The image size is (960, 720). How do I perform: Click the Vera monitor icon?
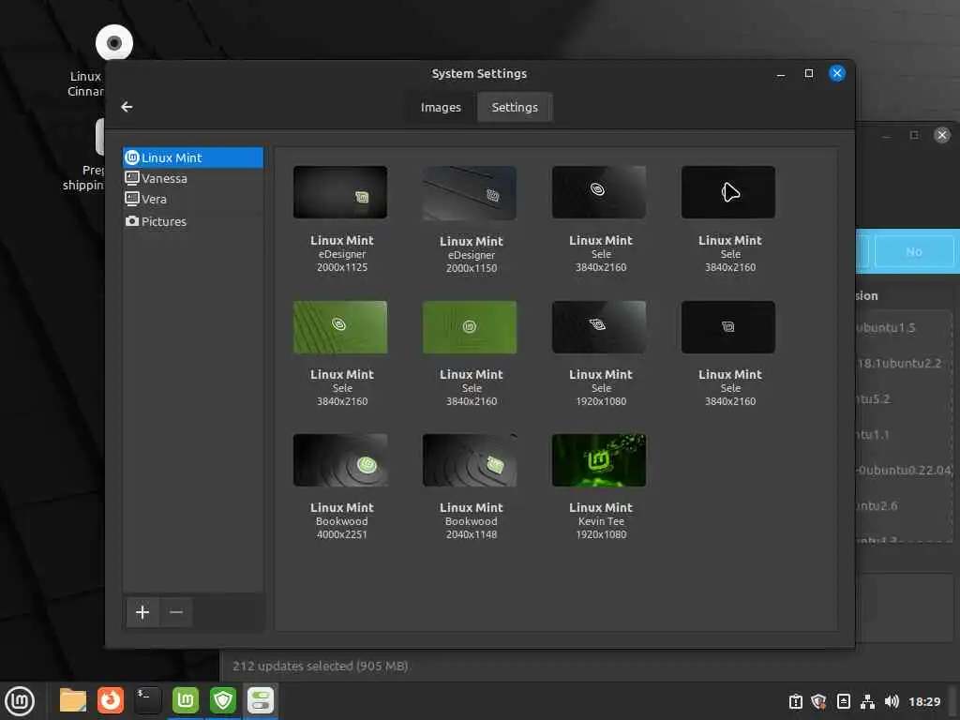[x=131, y=199]
